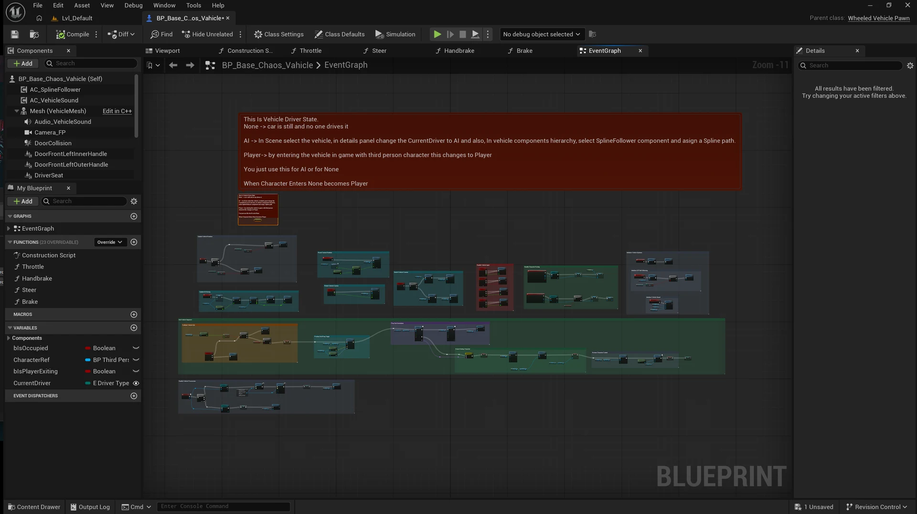Click the CurrentDriver E Driver Type color pill
This screenshot has height=514, width=917.
click(x=88, y=383)
